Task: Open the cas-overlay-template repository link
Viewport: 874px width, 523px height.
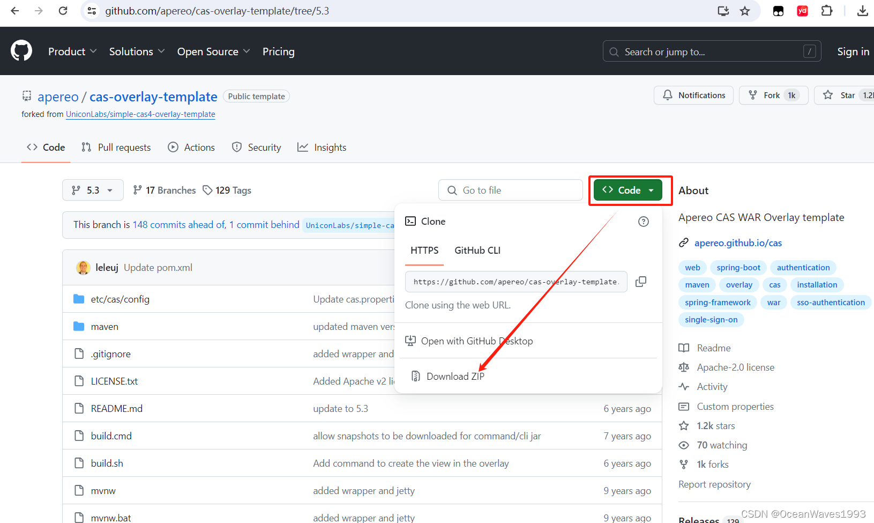Action: (x=153, y=97)
